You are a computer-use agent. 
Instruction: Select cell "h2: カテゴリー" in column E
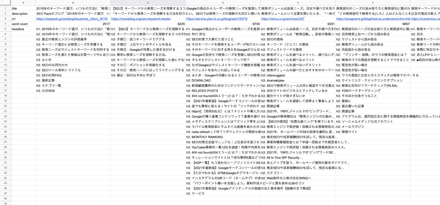(298, 173)
